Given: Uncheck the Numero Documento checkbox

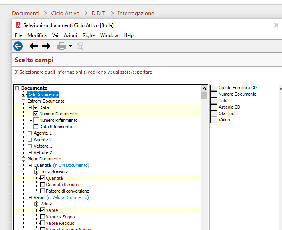Looking at the screenshot, I should coord(36,114).
